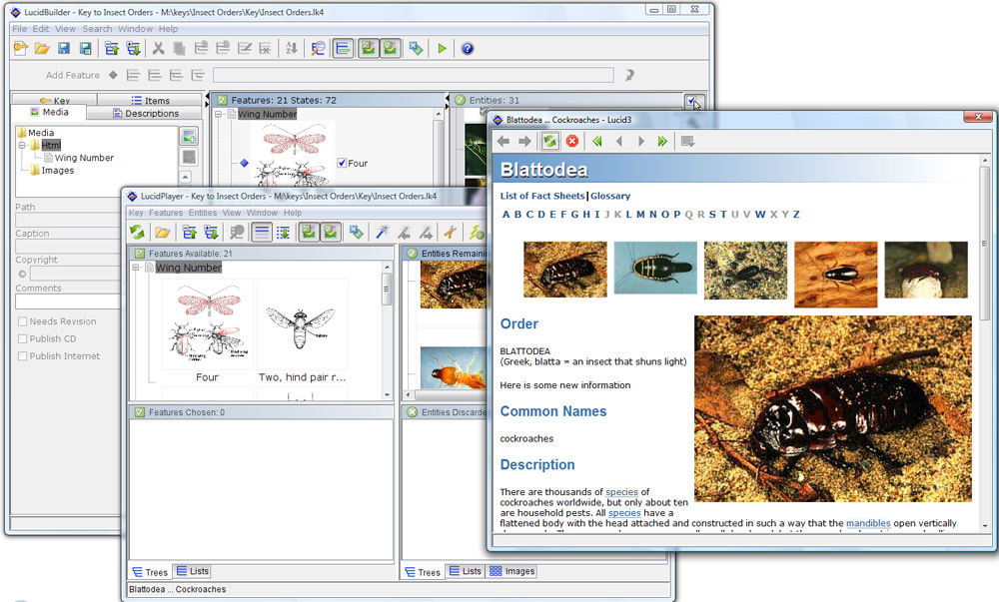Switch to the Descriptions tab
Image resolution: width=999 pixels, height=602 pixels.
[x=145, y=113]
